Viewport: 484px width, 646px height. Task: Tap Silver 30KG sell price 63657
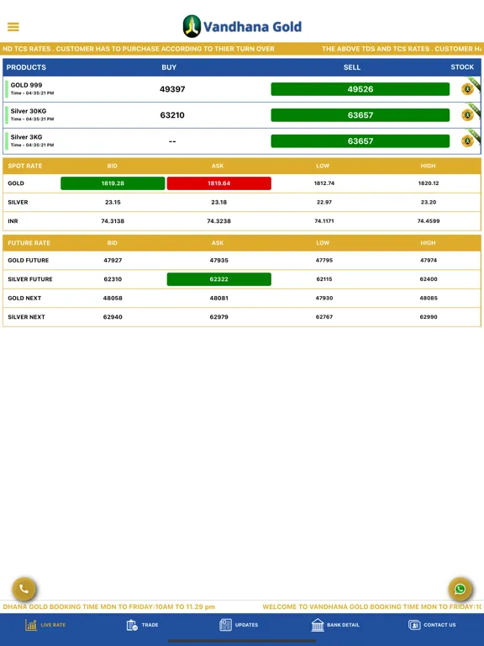click(x=360, y=115)
